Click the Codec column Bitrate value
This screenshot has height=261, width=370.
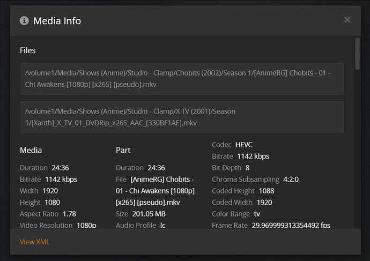[253, 156]
